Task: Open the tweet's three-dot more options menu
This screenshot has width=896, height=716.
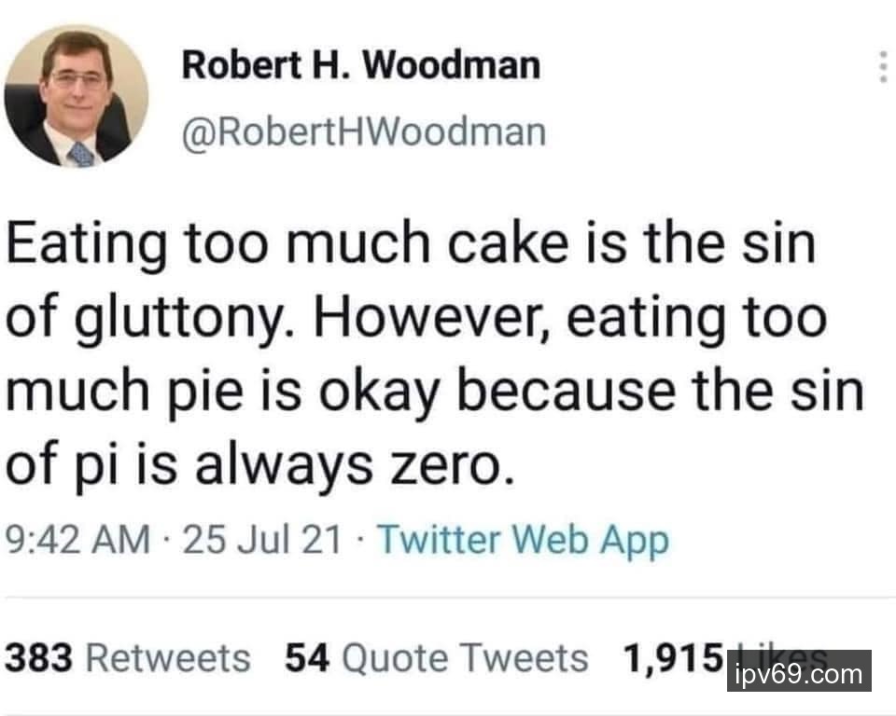Action: [882, 68]
